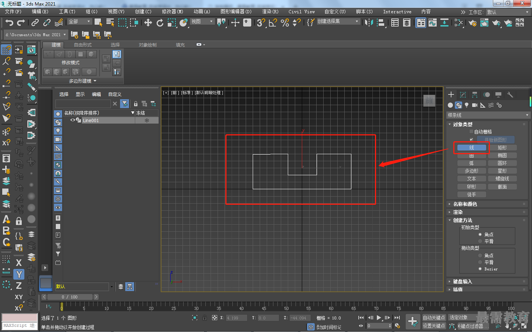This screenshot has height=332, width=532.
Task: Select the Cameras category icon
Action: coord(475,105)
